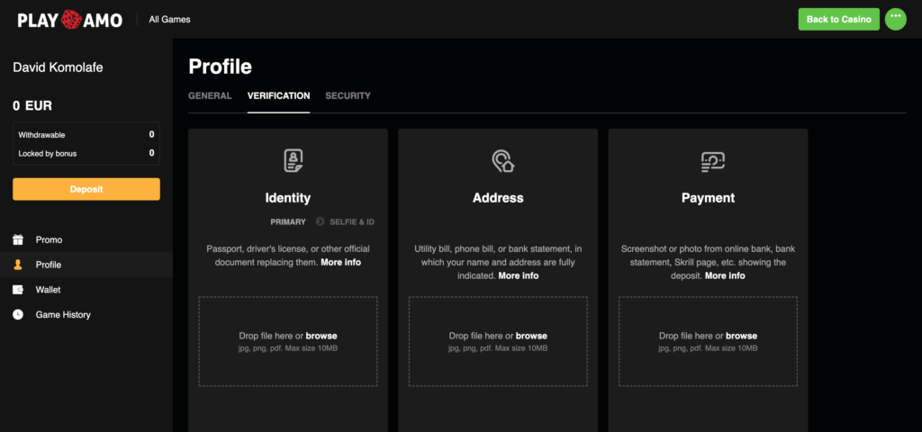Click the Payment card title

coord(708,198)
